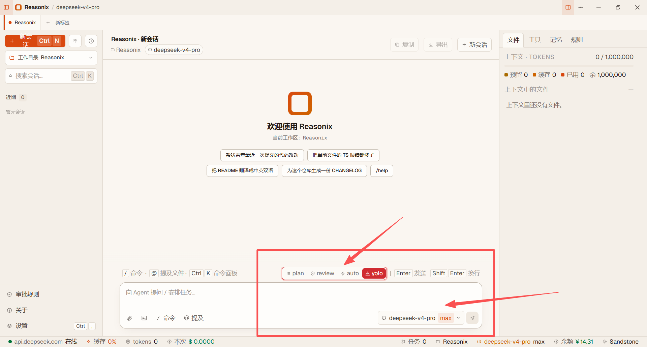
Task: Click the paperclip attach file icon
Action: pos(130,318)
